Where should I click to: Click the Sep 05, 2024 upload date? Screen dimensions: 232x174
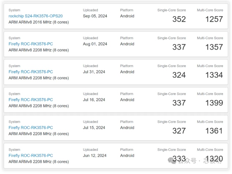(x=95, y=16)
